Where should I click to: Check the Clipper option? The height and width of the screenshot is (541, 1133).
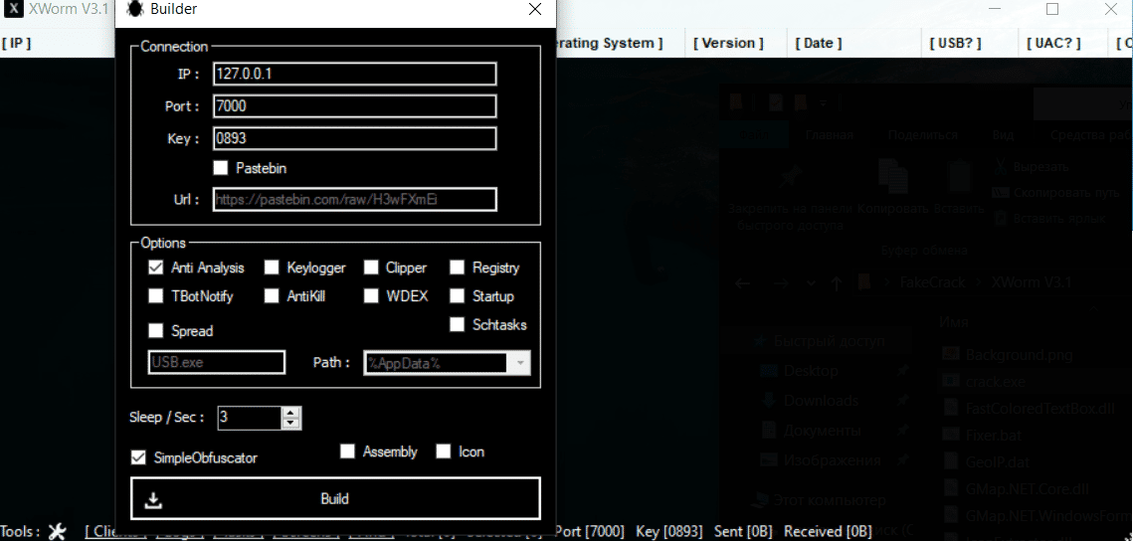(371, 268)
